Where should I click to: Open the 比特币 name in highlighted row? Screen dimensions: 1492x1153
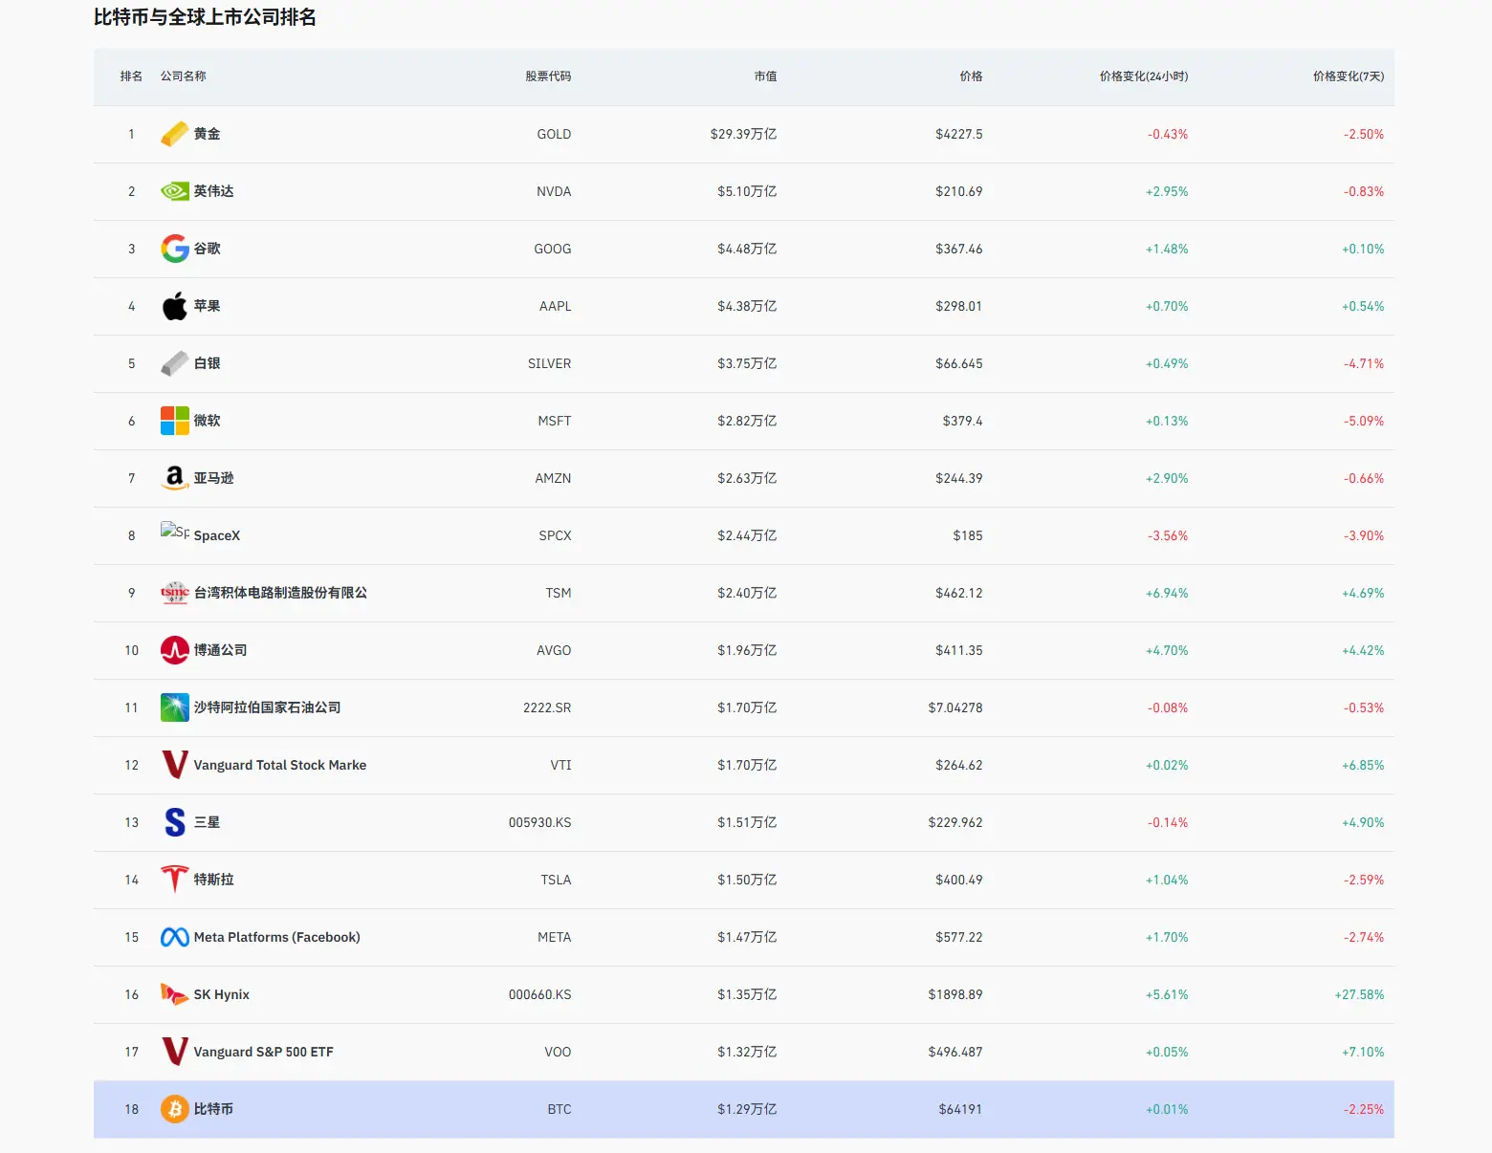click(214, 1109)
